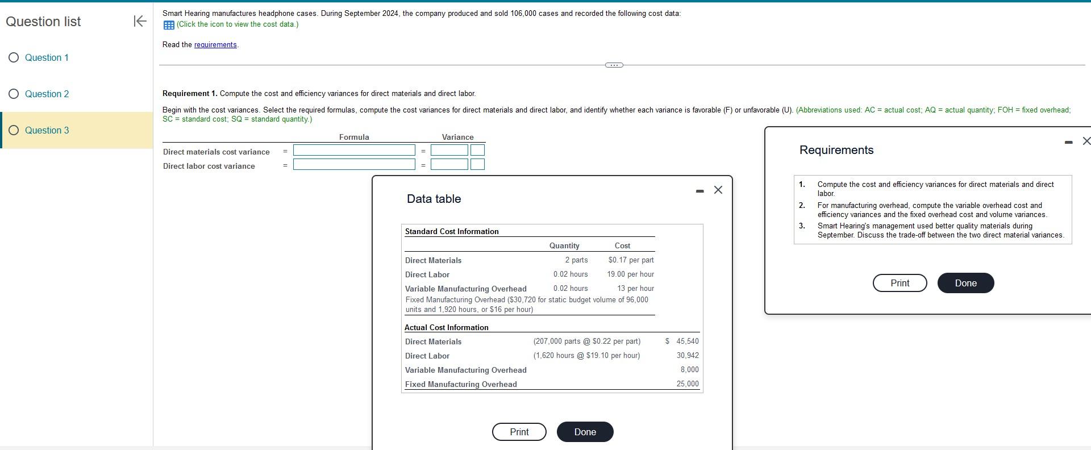
Task: Print the Data table dialog
Action: click(519, 432)
